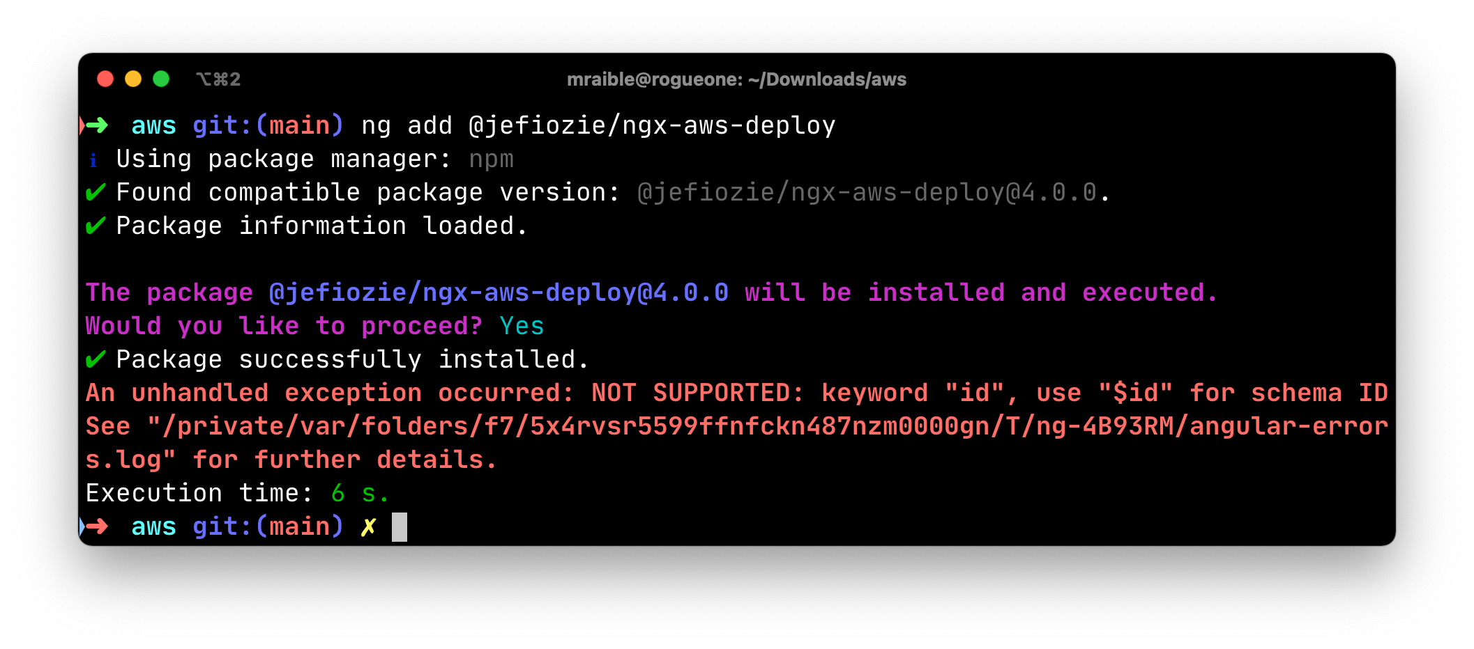
Task: Click the aws directory label in the prompt
Action: pyautogui.click(x=153, y=125)
